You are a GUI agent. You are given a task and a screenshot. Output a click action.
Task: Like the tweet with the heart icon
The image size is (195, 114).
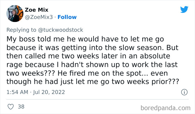pyautogui.click(x=11, y=106)
